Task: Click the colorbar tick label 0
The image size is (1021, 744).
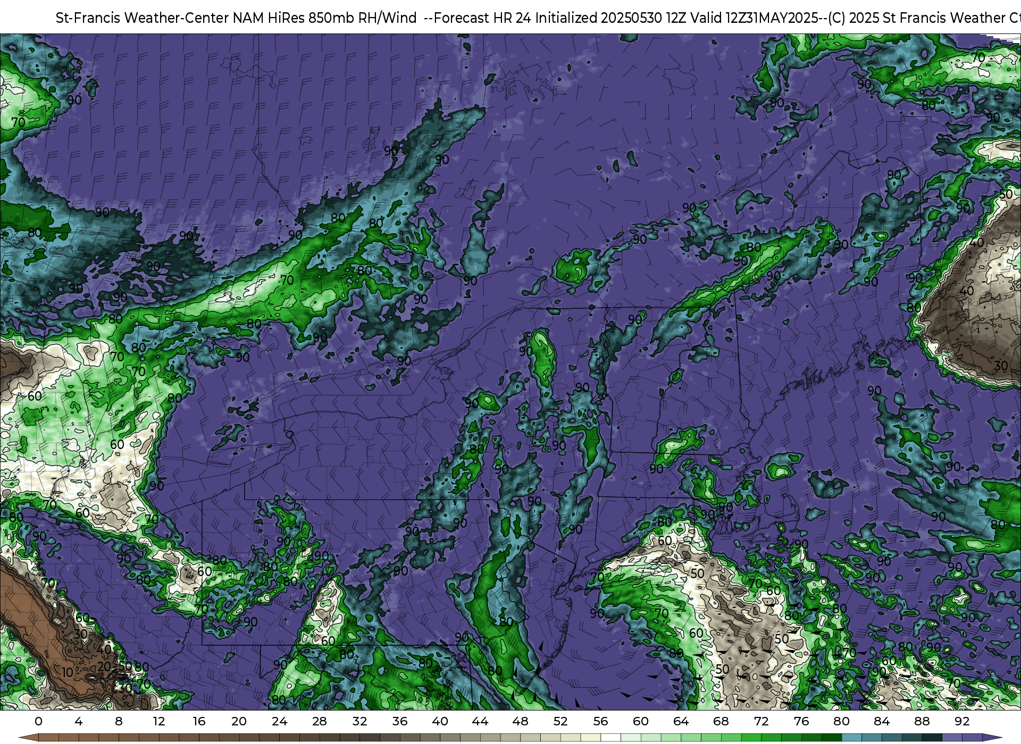Action: coord(38,721)
